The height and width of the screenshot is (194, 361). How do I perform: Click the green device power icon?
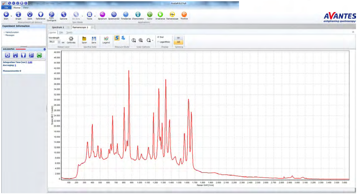click(x=39, y=55)
